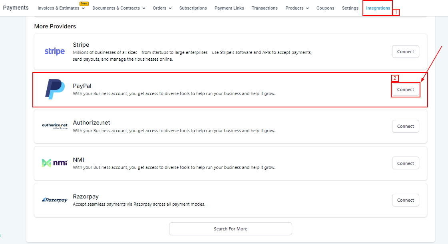Image resolution: width=448 pixels, height=244 pixels.
Task: Go to the Payment Links tab
Action: point(229,8)
